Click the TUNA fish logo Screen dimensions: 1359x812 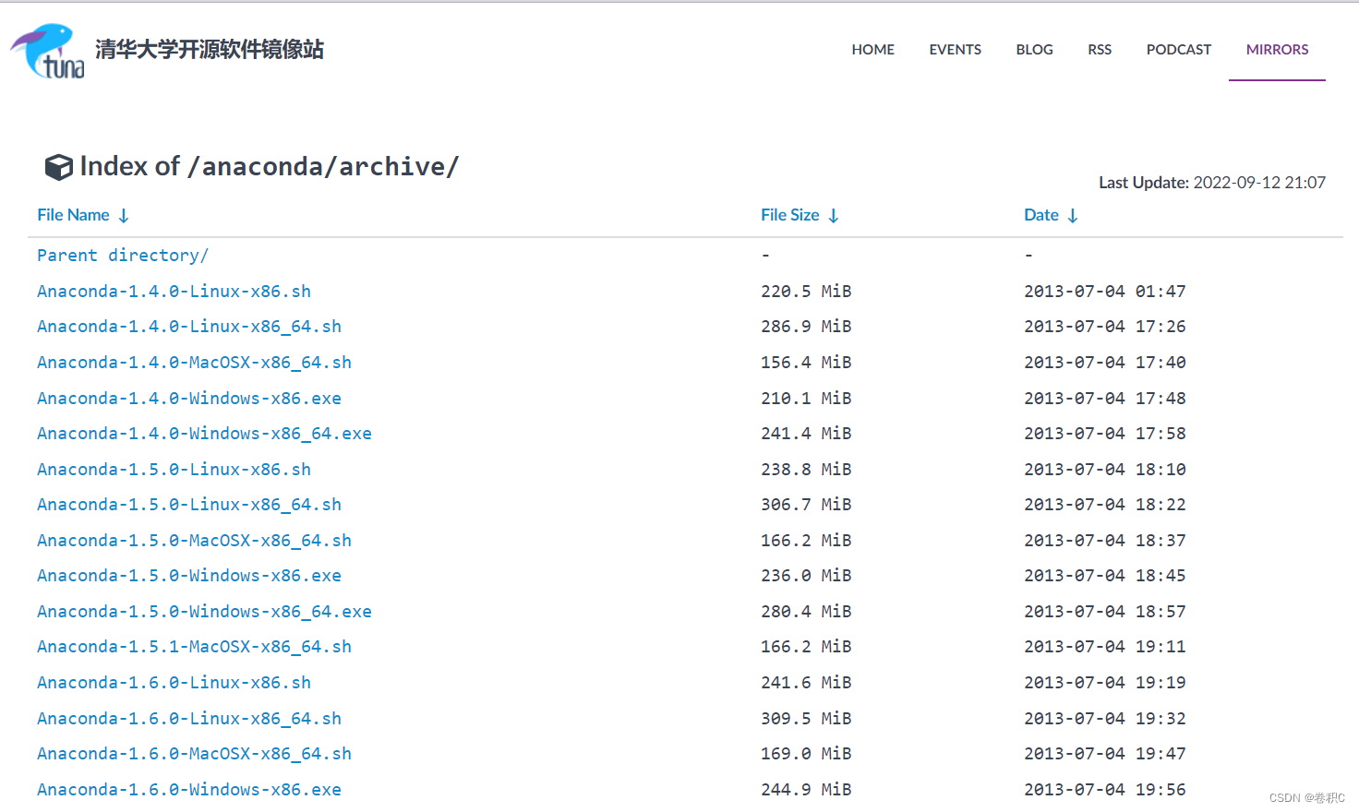[48, 52]
